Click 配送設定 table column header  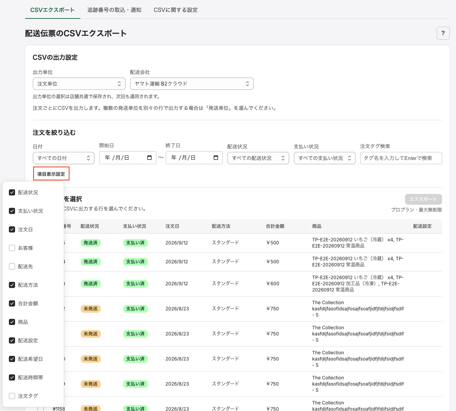422,226
